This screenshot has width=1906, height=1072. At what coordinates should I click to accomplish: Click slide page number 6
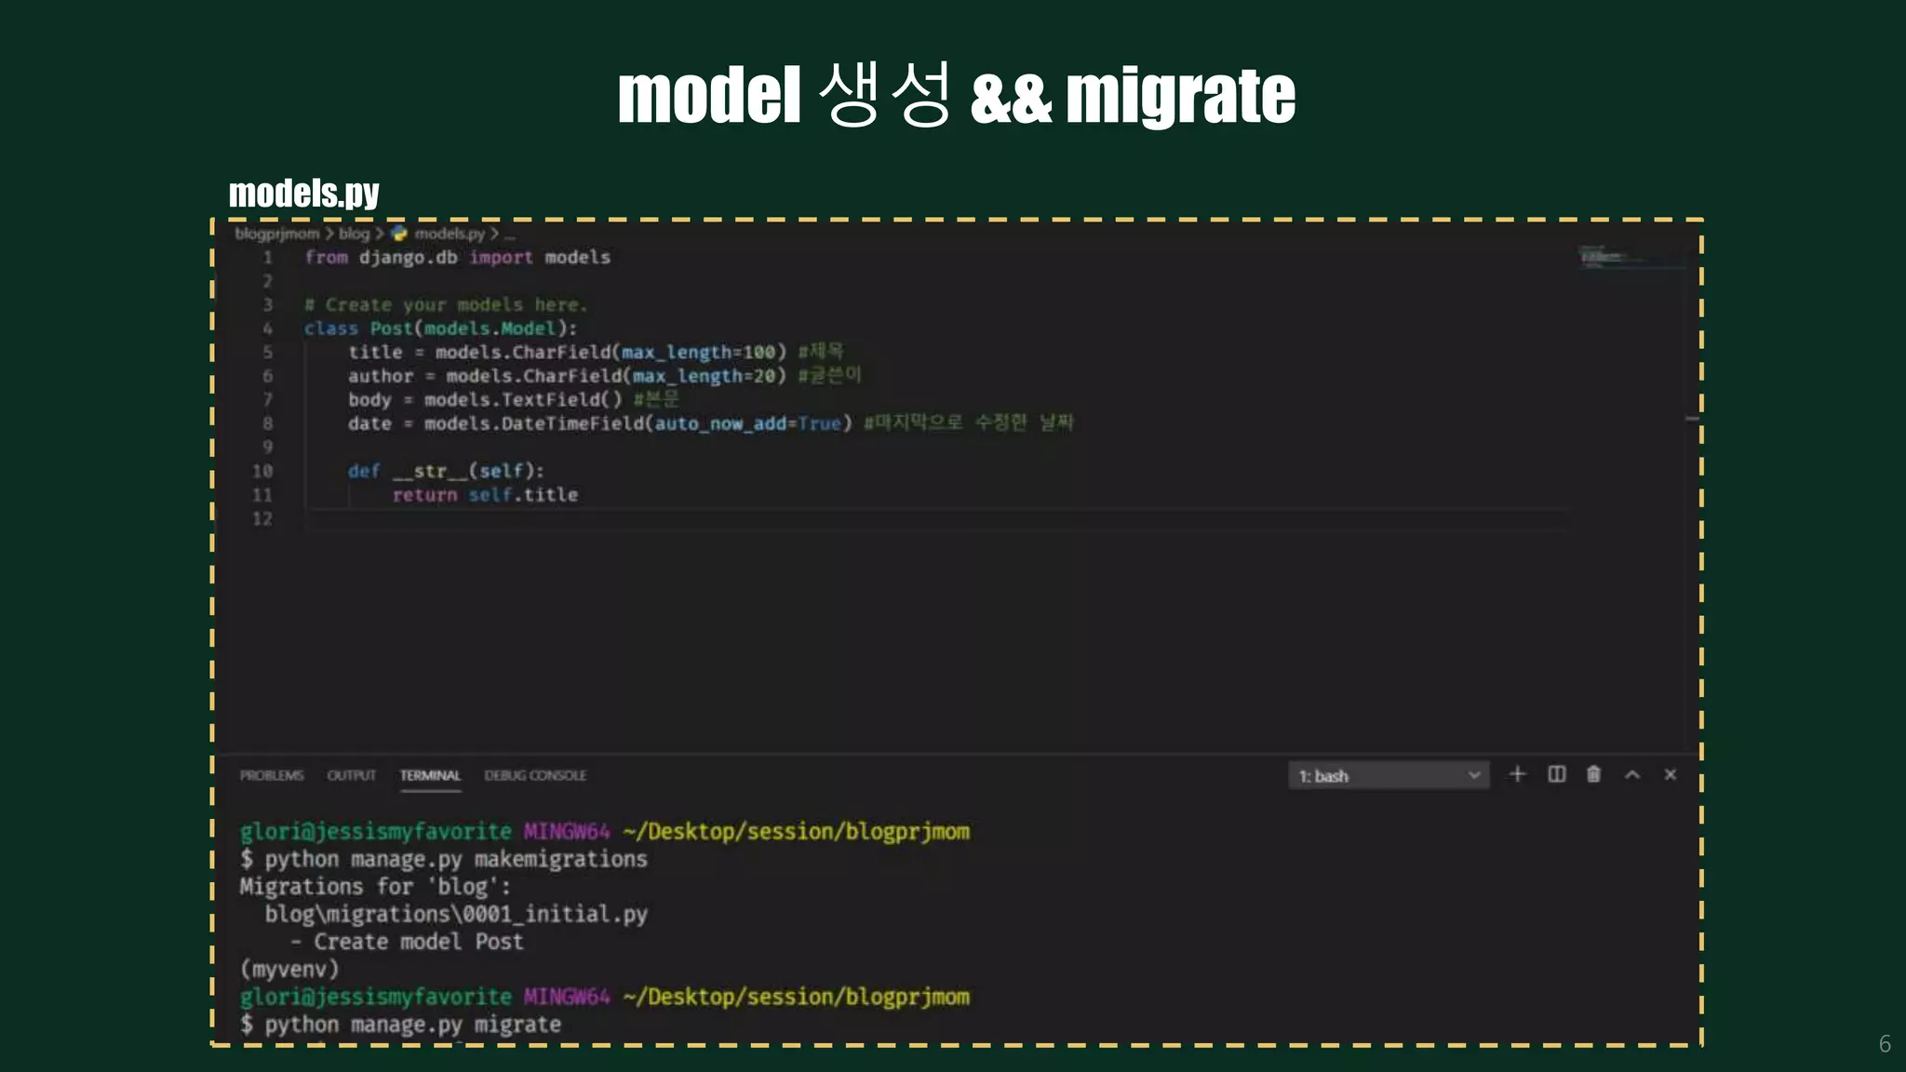[x=1885, y=1044]
